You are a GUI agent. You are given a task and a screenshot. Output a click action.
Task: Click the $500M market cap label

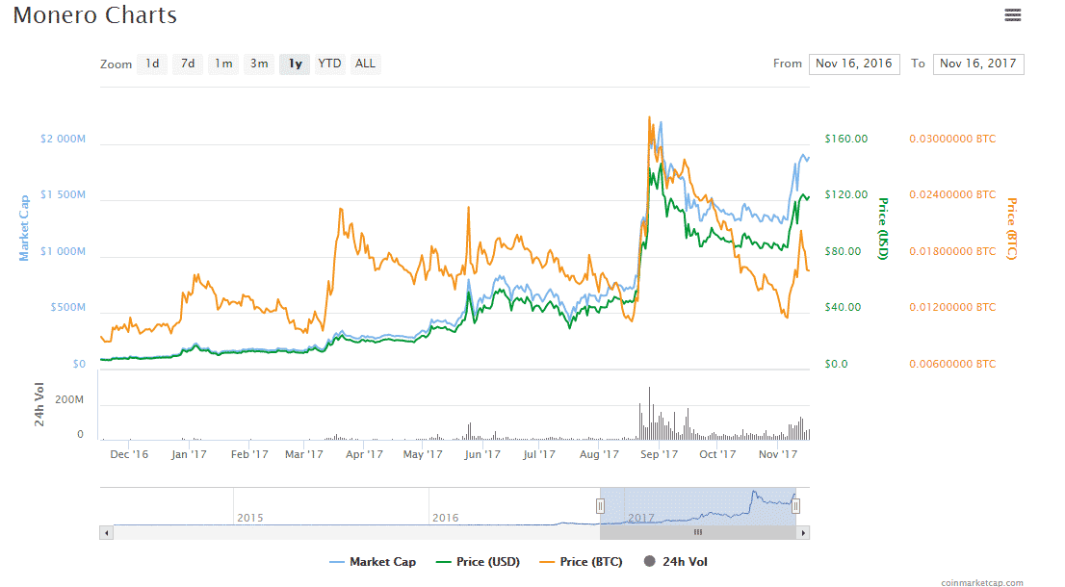68,307
